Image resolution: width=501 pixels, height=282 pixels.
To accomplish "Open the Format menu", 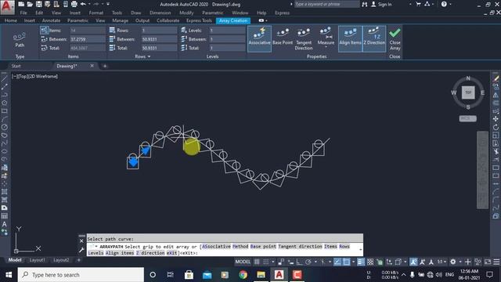I will [x=96, y=13].
